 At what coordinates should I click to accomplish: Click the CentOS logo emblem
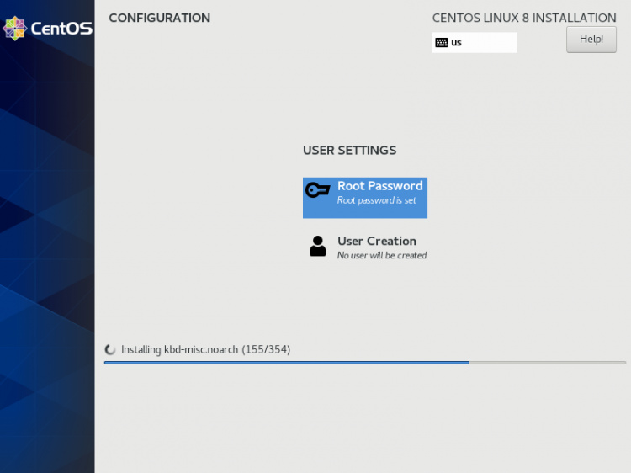14,28
